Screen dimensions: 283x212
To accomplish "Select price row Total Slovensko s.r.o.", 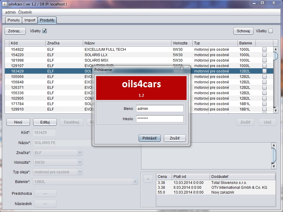I will [x=216, y=182].
